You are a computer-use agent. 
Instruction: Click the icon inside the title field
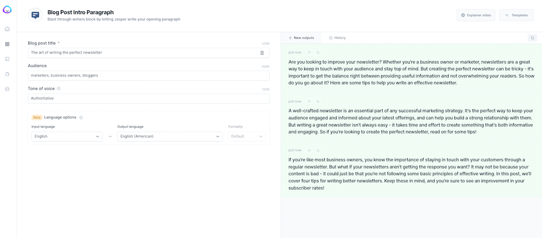(x=262, y=53)
